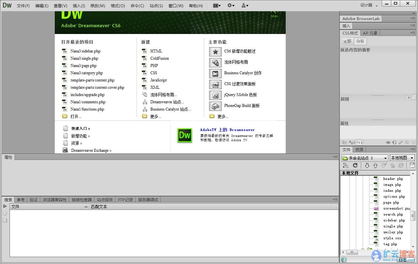Click the delete CSS rule trash icon
The width and height of the screenshot is (418, 264).
pyautogui.click(x=413, y=143)
